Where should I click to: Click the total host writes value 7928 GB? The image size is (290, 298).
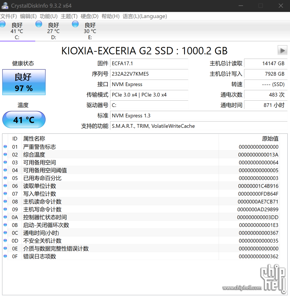266,74
